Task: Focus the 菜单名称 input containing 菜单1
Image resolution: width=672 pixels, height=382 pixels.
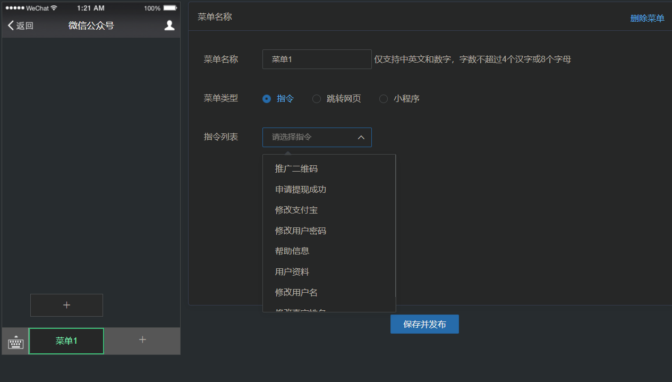Action: click(317, 59)
